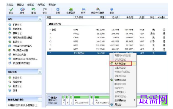Open the 帮助(H) menu
The height and width of the screenshot is (109, 173).
point(52,5)
